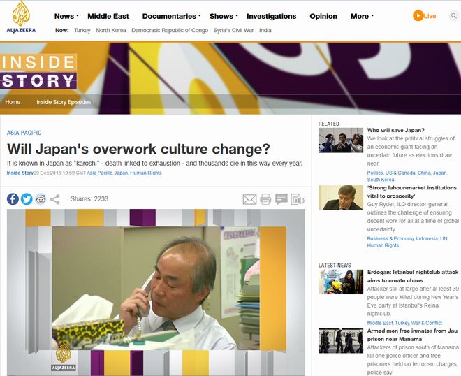The width and height of the screenshot is (461, 376).
Task: Share article on Facebook icon
Action: [x=13, y=199]
